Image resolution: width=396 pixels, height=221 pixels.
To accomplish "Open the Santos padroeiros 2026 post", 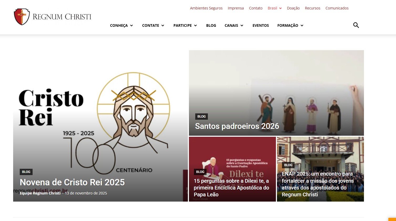I will tap(237, 126).
